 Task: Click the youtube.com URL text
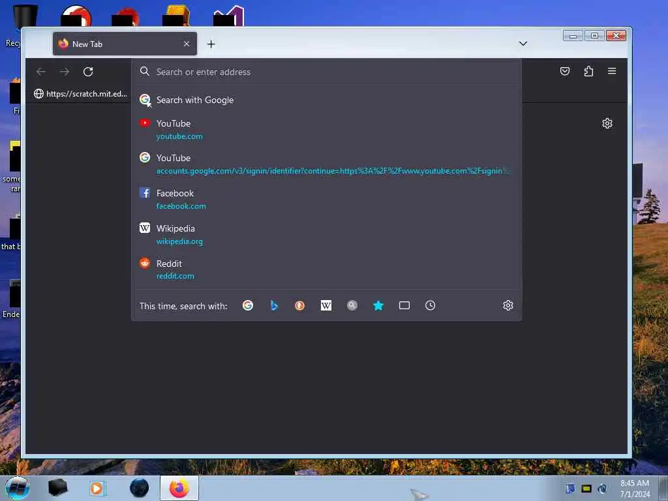[x=179, y=136]
